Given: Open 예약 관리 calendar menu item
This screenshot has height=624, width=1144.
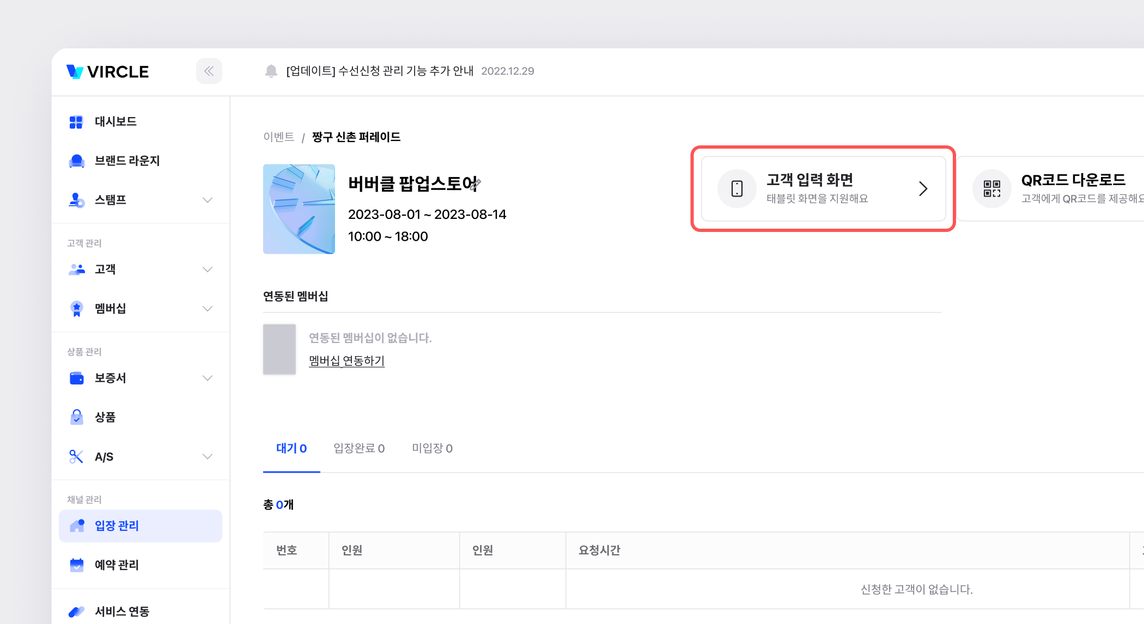Looking at the screenshot, I should coord(117,565).
